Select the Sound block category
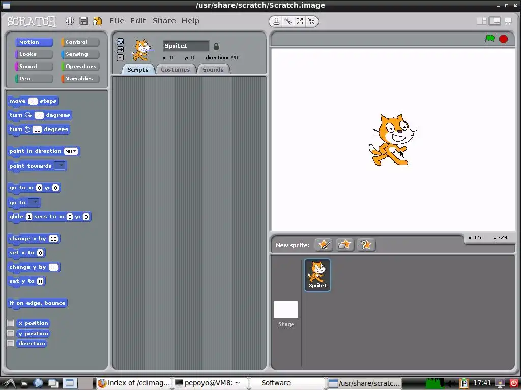521x390 pixels. pos(34,67)
